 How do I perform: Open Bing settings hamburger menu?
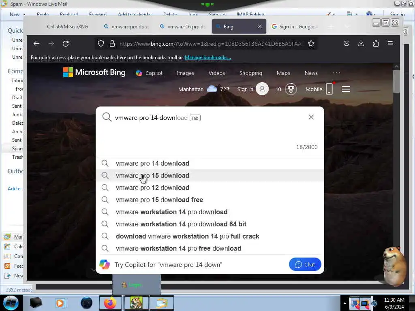[x=346, y=89]
